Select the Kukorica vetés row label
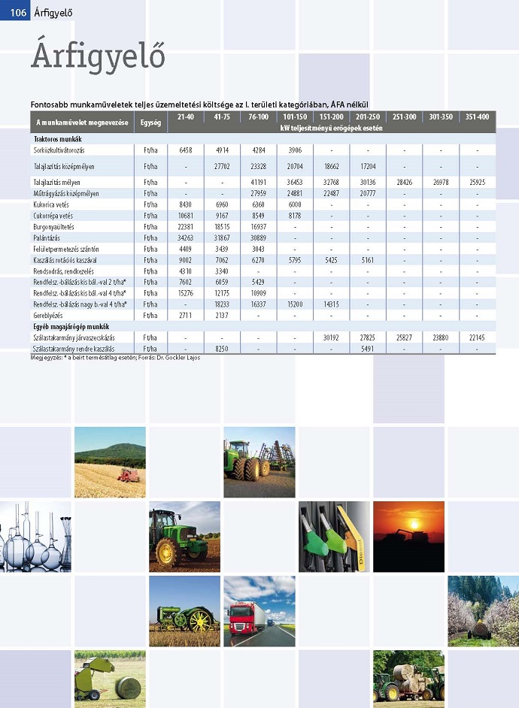The image size is (519, 708). [51, 204]
